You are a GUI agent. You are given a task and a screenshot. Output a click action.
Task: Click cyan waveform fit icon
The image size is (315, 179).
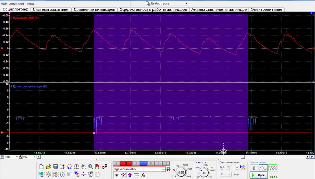point(42,174)
